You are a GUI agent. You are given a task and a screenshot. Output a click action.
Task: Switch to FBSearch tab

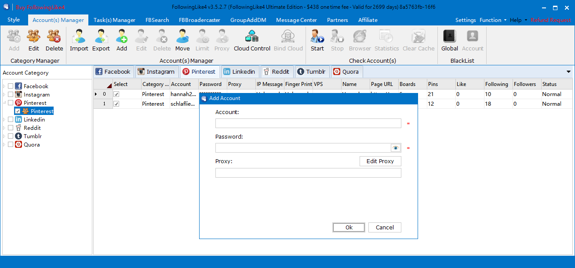click(x=157, y=20)
